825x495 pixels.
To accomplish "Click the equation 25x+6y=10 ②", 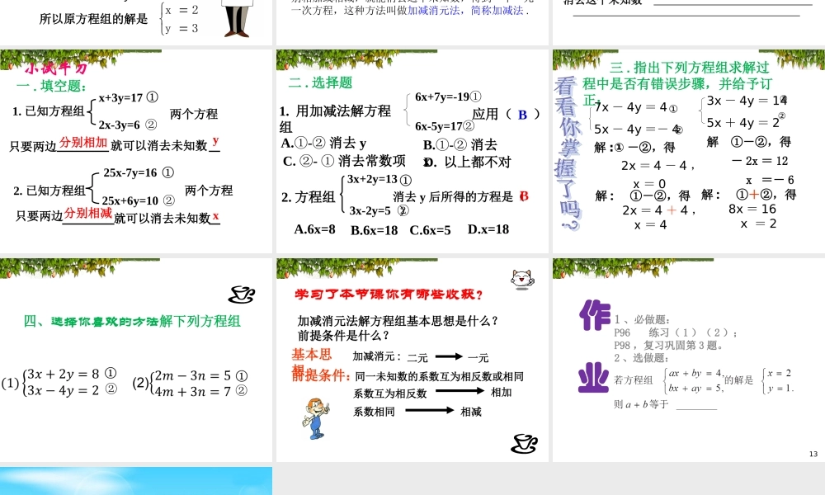I will [139, 200].
